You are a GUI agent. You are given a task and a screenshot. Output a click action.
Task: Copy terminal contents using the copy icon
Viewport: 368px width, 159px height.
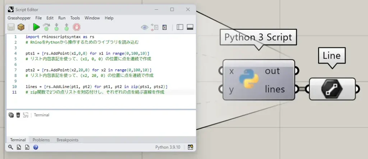[x=11, y=115]
